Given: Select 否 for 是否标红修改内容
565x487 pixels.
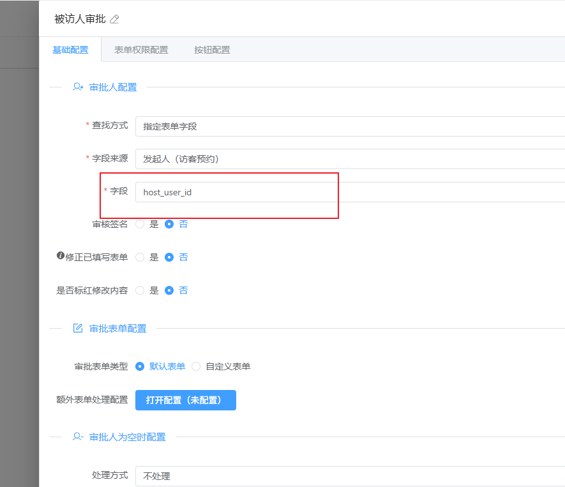Looking at the screenshot, I should pyautogui.click(x=169, y=290).
